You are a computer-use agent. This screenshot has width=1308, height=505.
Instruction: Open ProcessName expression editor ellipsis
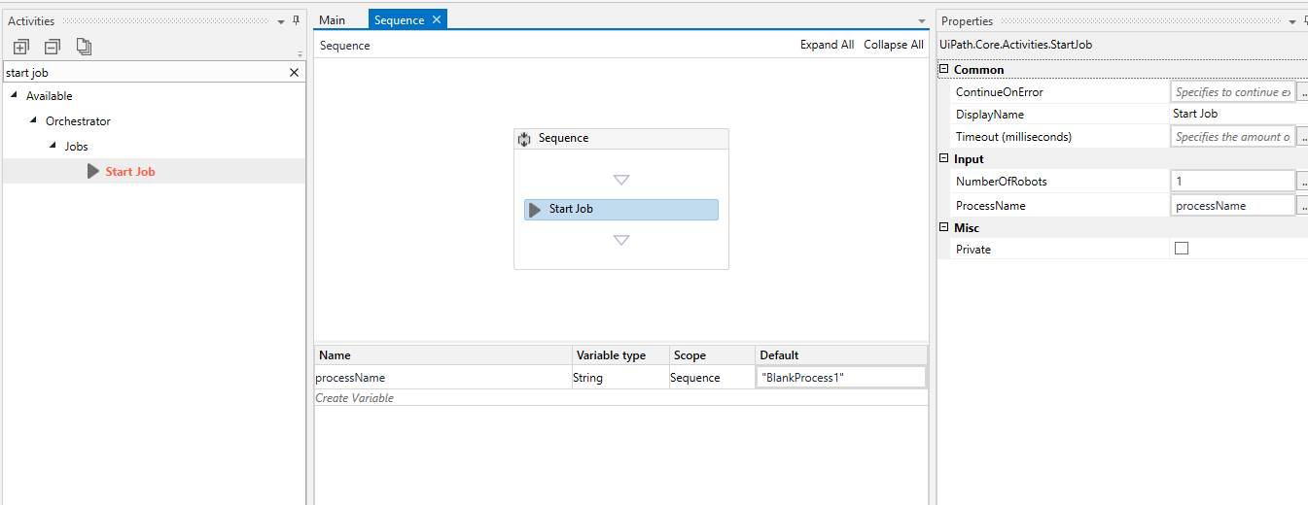(x=1303, y=206)
